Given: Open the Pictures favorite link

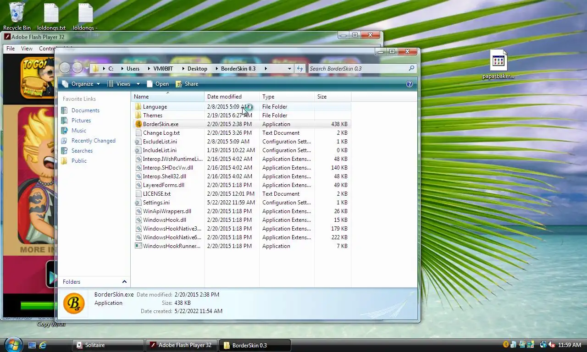Looking at the screenshot, I should 81,121.
